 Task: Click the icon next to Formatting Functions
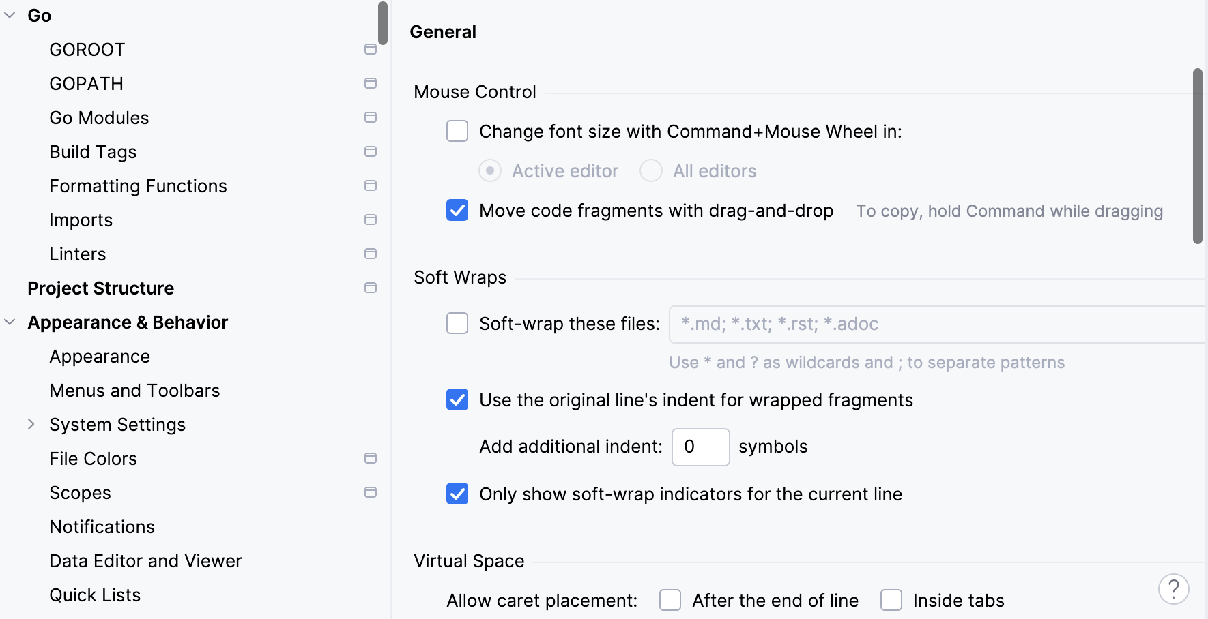(x=371, y=185)
